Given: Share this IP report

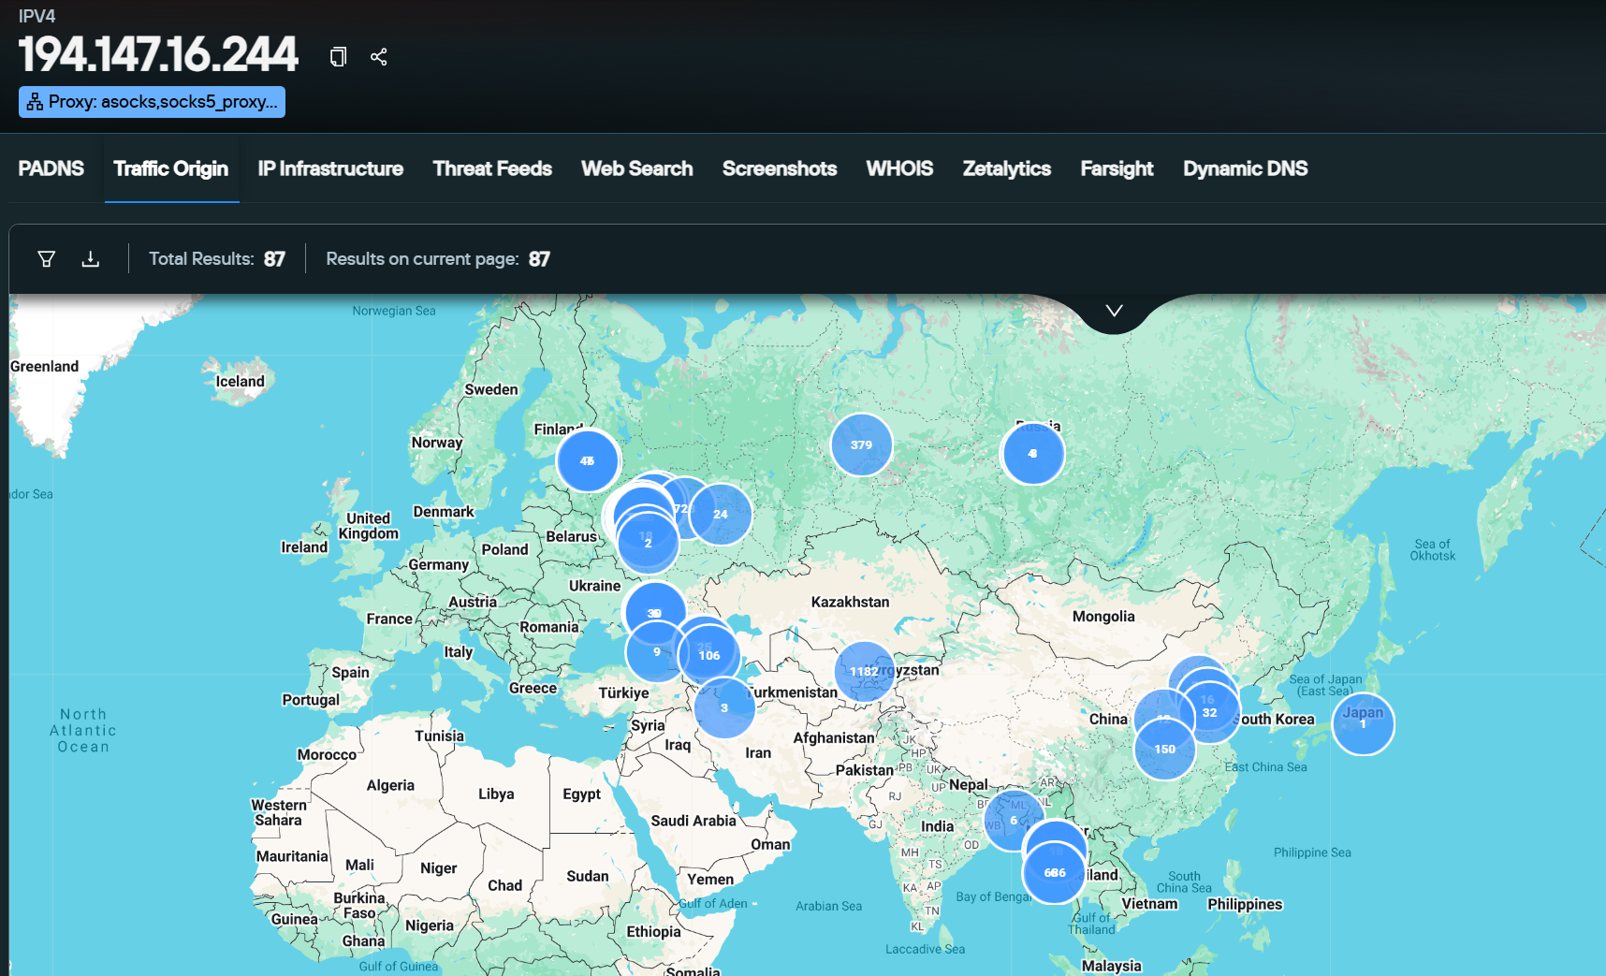Looking at the screenshot, I should pyautogui.click(x=379, y=57).
